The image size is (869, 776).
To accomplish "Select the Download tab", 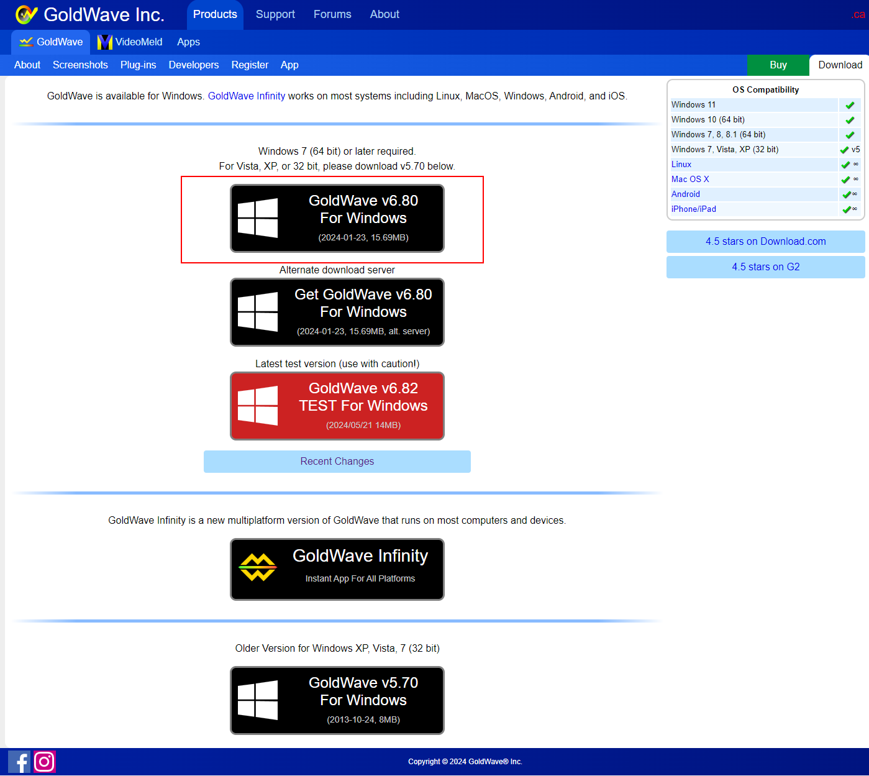I will click(840, 65).
